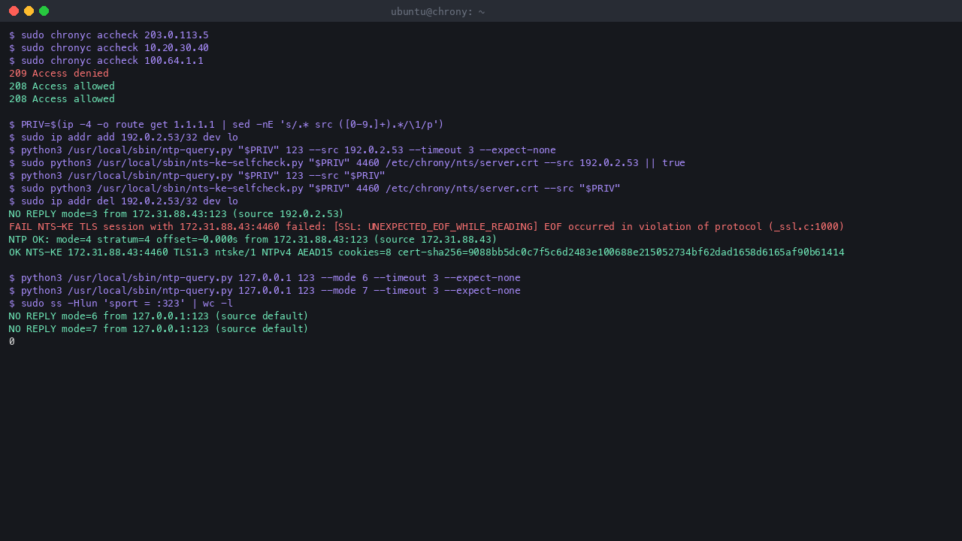Click the nts-ke-selfcheck command ending in "|| true"
The height and width of the screenshot is (541, 962).
tap(347, 163)
